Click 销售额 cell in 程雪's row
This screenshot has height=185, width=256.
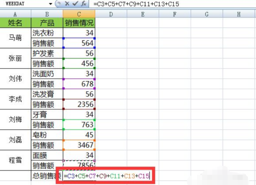point(47,166)
